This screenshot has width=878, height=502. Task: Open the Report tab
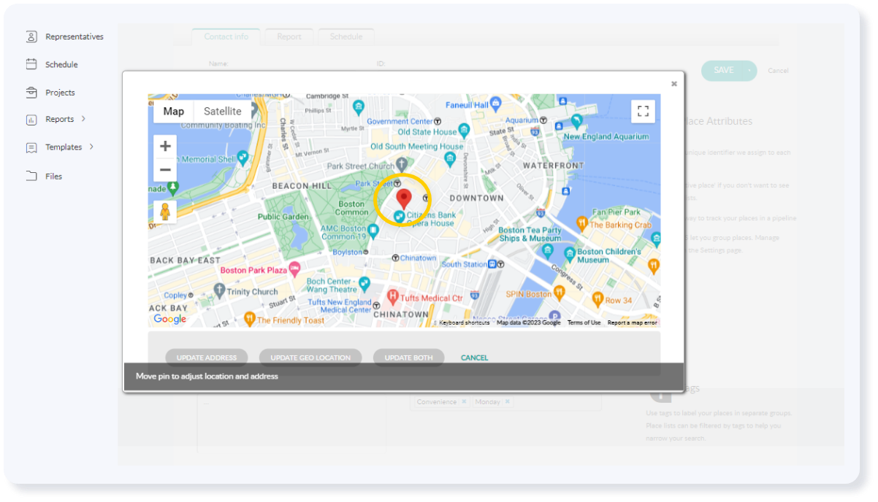[289, 36]
